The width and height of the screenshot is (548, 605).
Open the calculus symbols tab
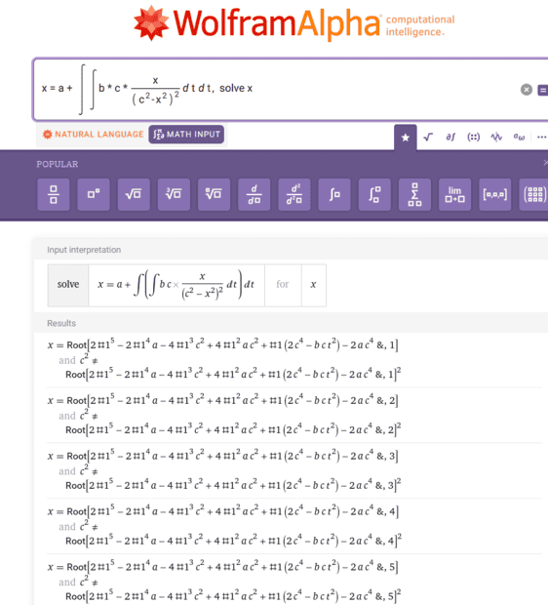coord(450,137)
